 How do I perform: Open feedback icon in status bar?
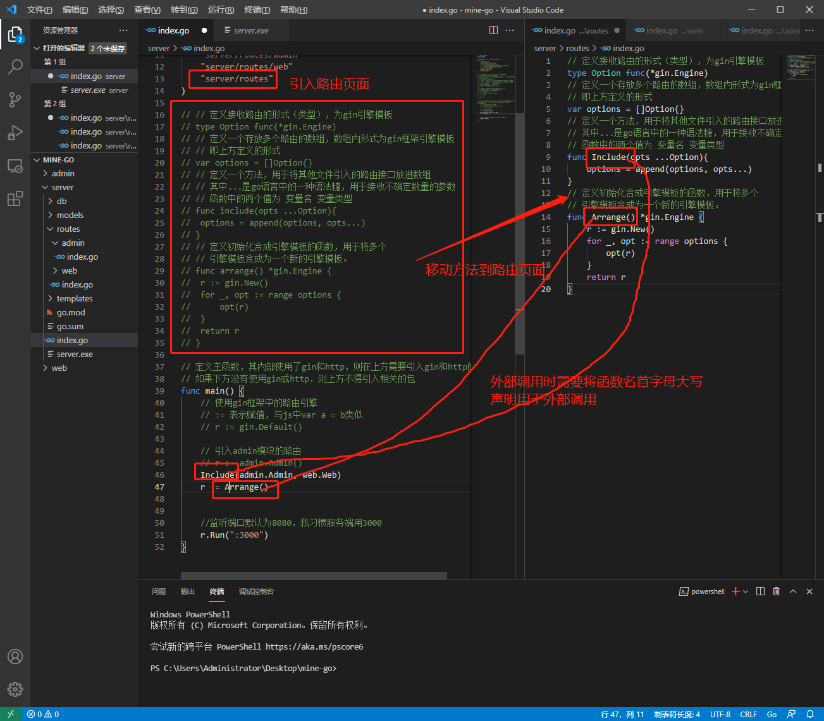pos(791,714)
